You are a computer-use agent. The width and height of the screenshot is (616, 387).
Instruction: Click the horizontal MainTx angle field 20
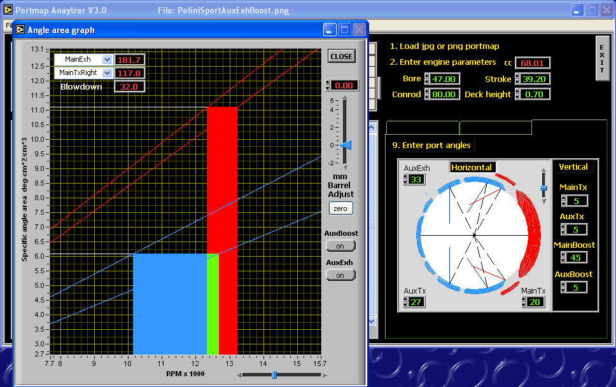[535, 302]
